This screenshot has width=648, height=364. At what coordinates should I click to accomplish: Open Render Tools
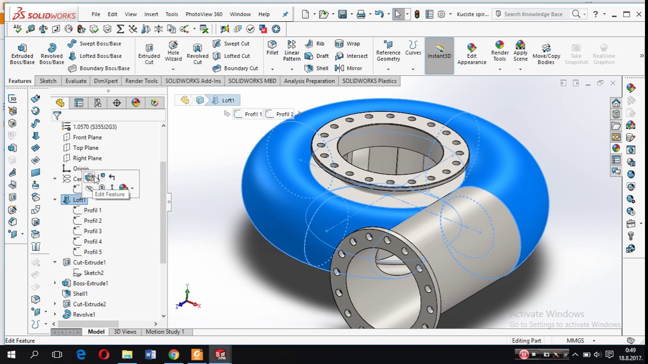click(x=500, y=52)
